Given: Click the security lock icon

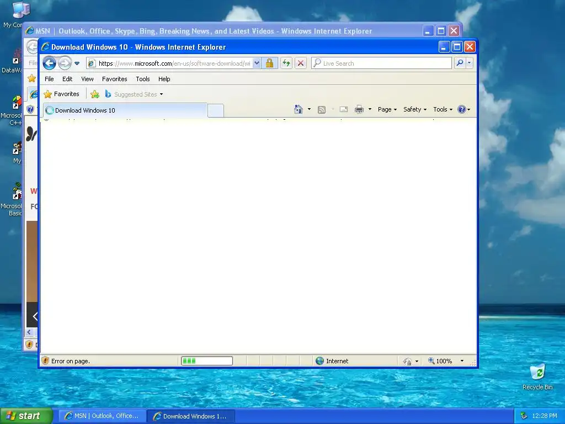Looking at the screenshot, I should pos(269,63).
